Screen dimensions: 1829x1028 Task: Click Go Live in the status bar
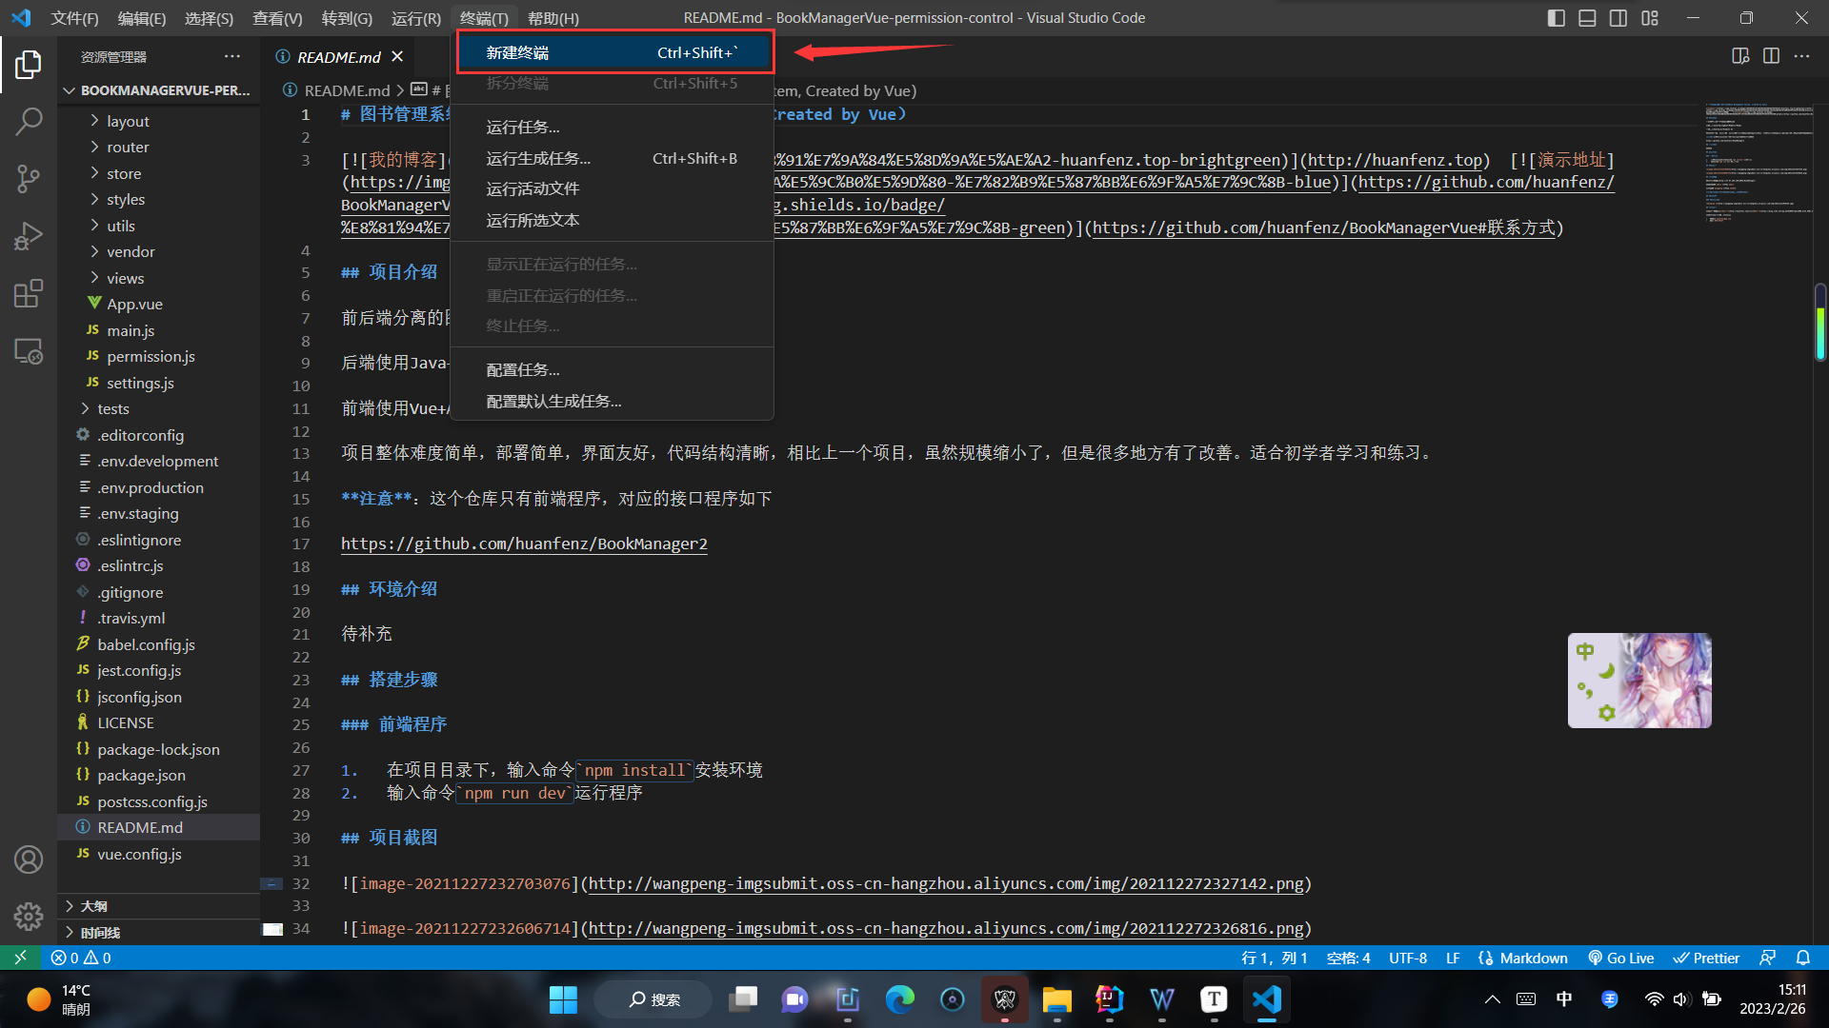point(1621,958)
